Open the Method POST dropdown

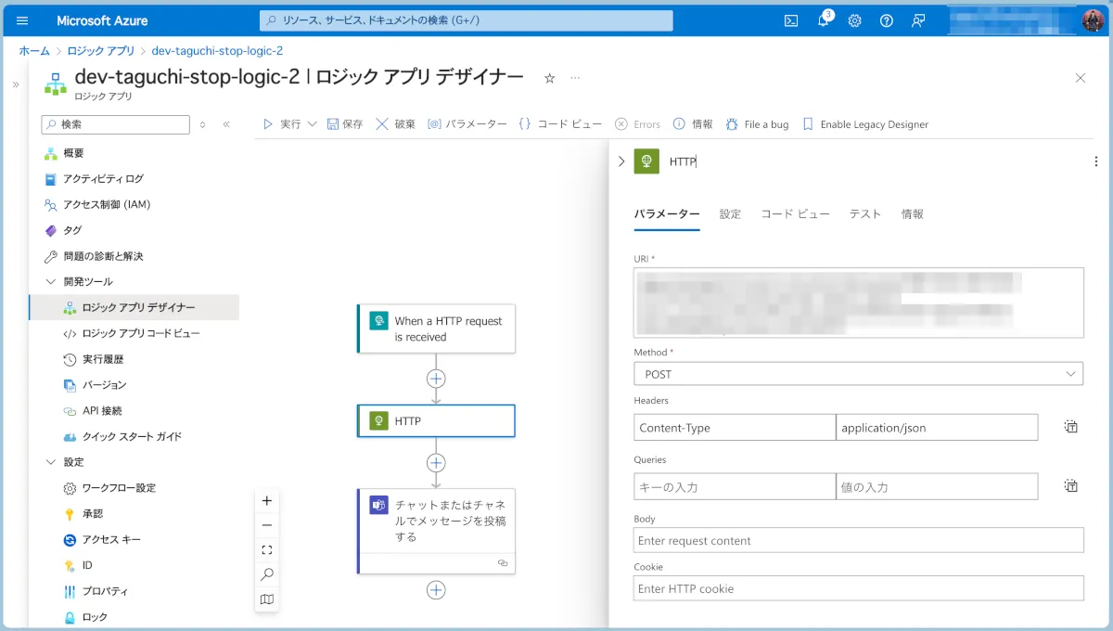click(x=858, y=374)
